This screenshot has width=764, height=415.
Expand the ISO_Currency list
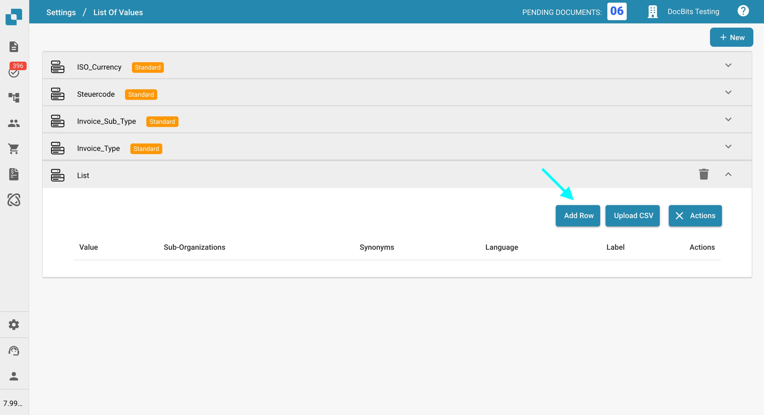pos(728,65)
